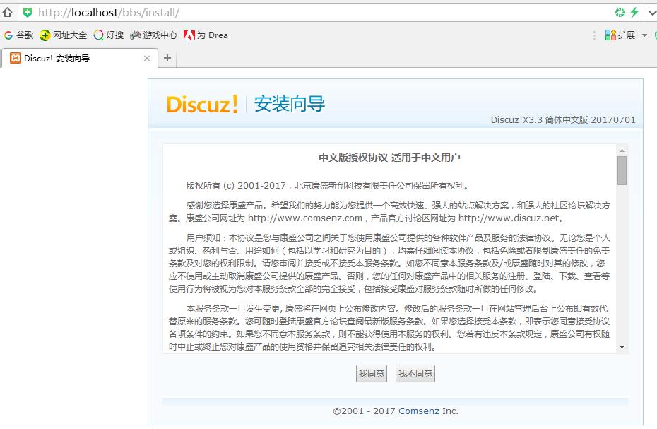Click the Adobe '为 Drea' bookmark

200,34
